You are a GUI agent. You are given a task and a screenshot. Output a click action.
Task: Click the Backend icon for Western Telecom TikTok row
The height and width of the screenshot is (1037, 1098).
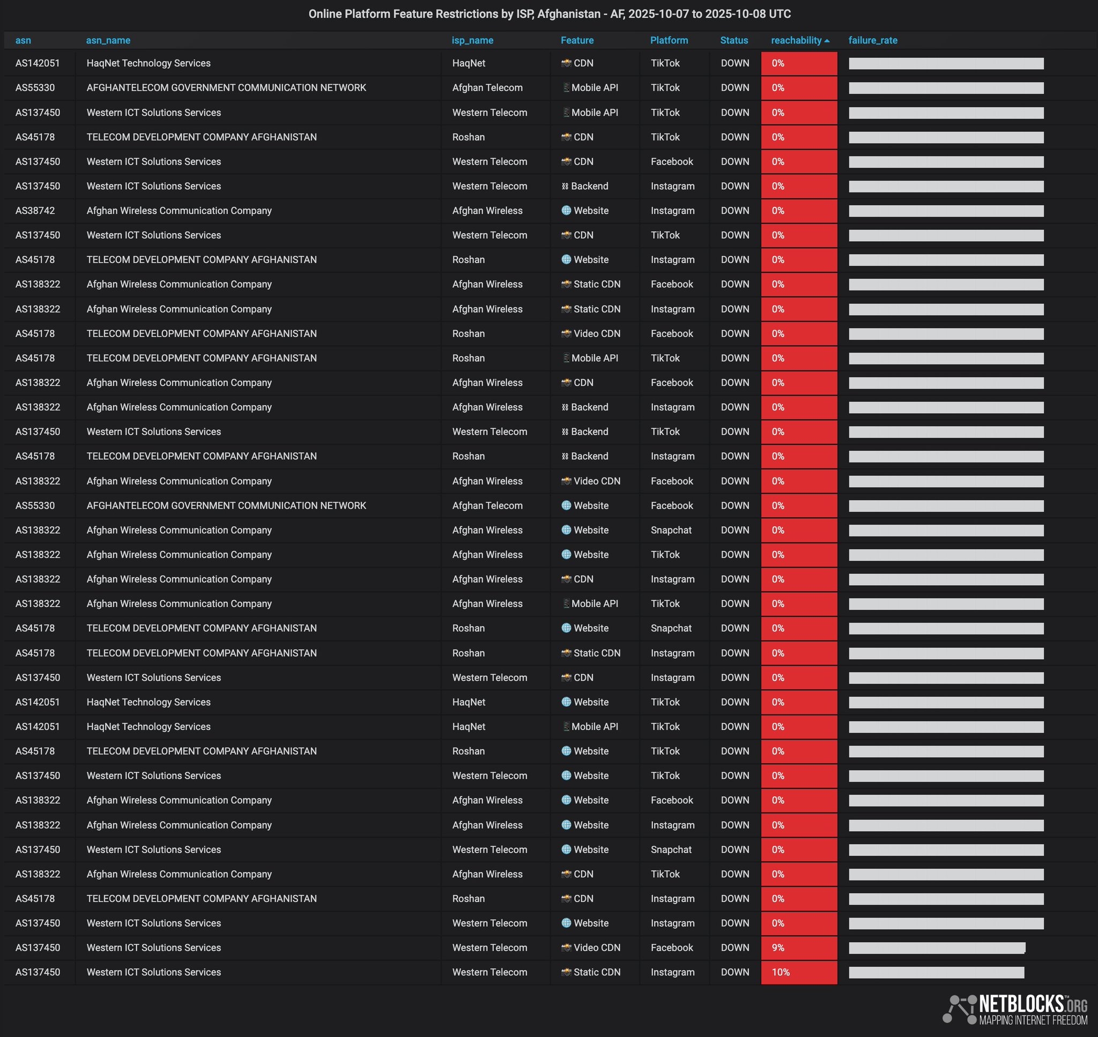tap(565, 432)
